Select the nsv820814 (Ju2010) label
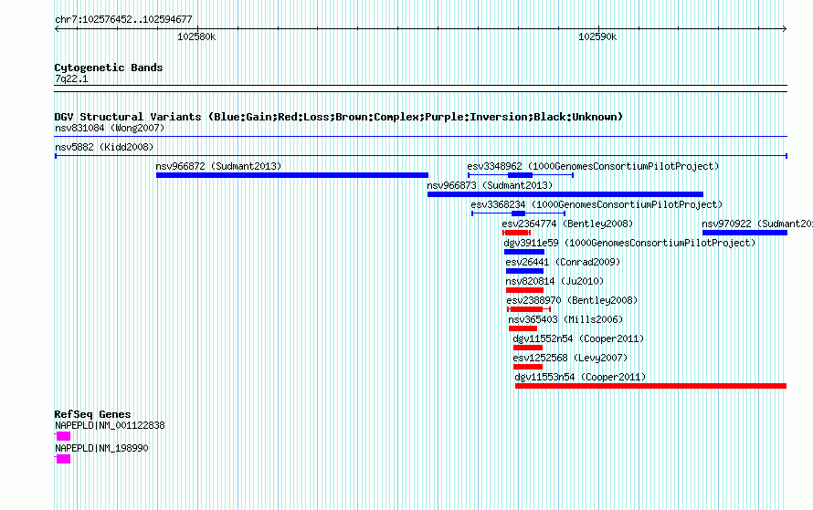Image resolution: width=813 pixels, height=510 pixels. (554, 281)
